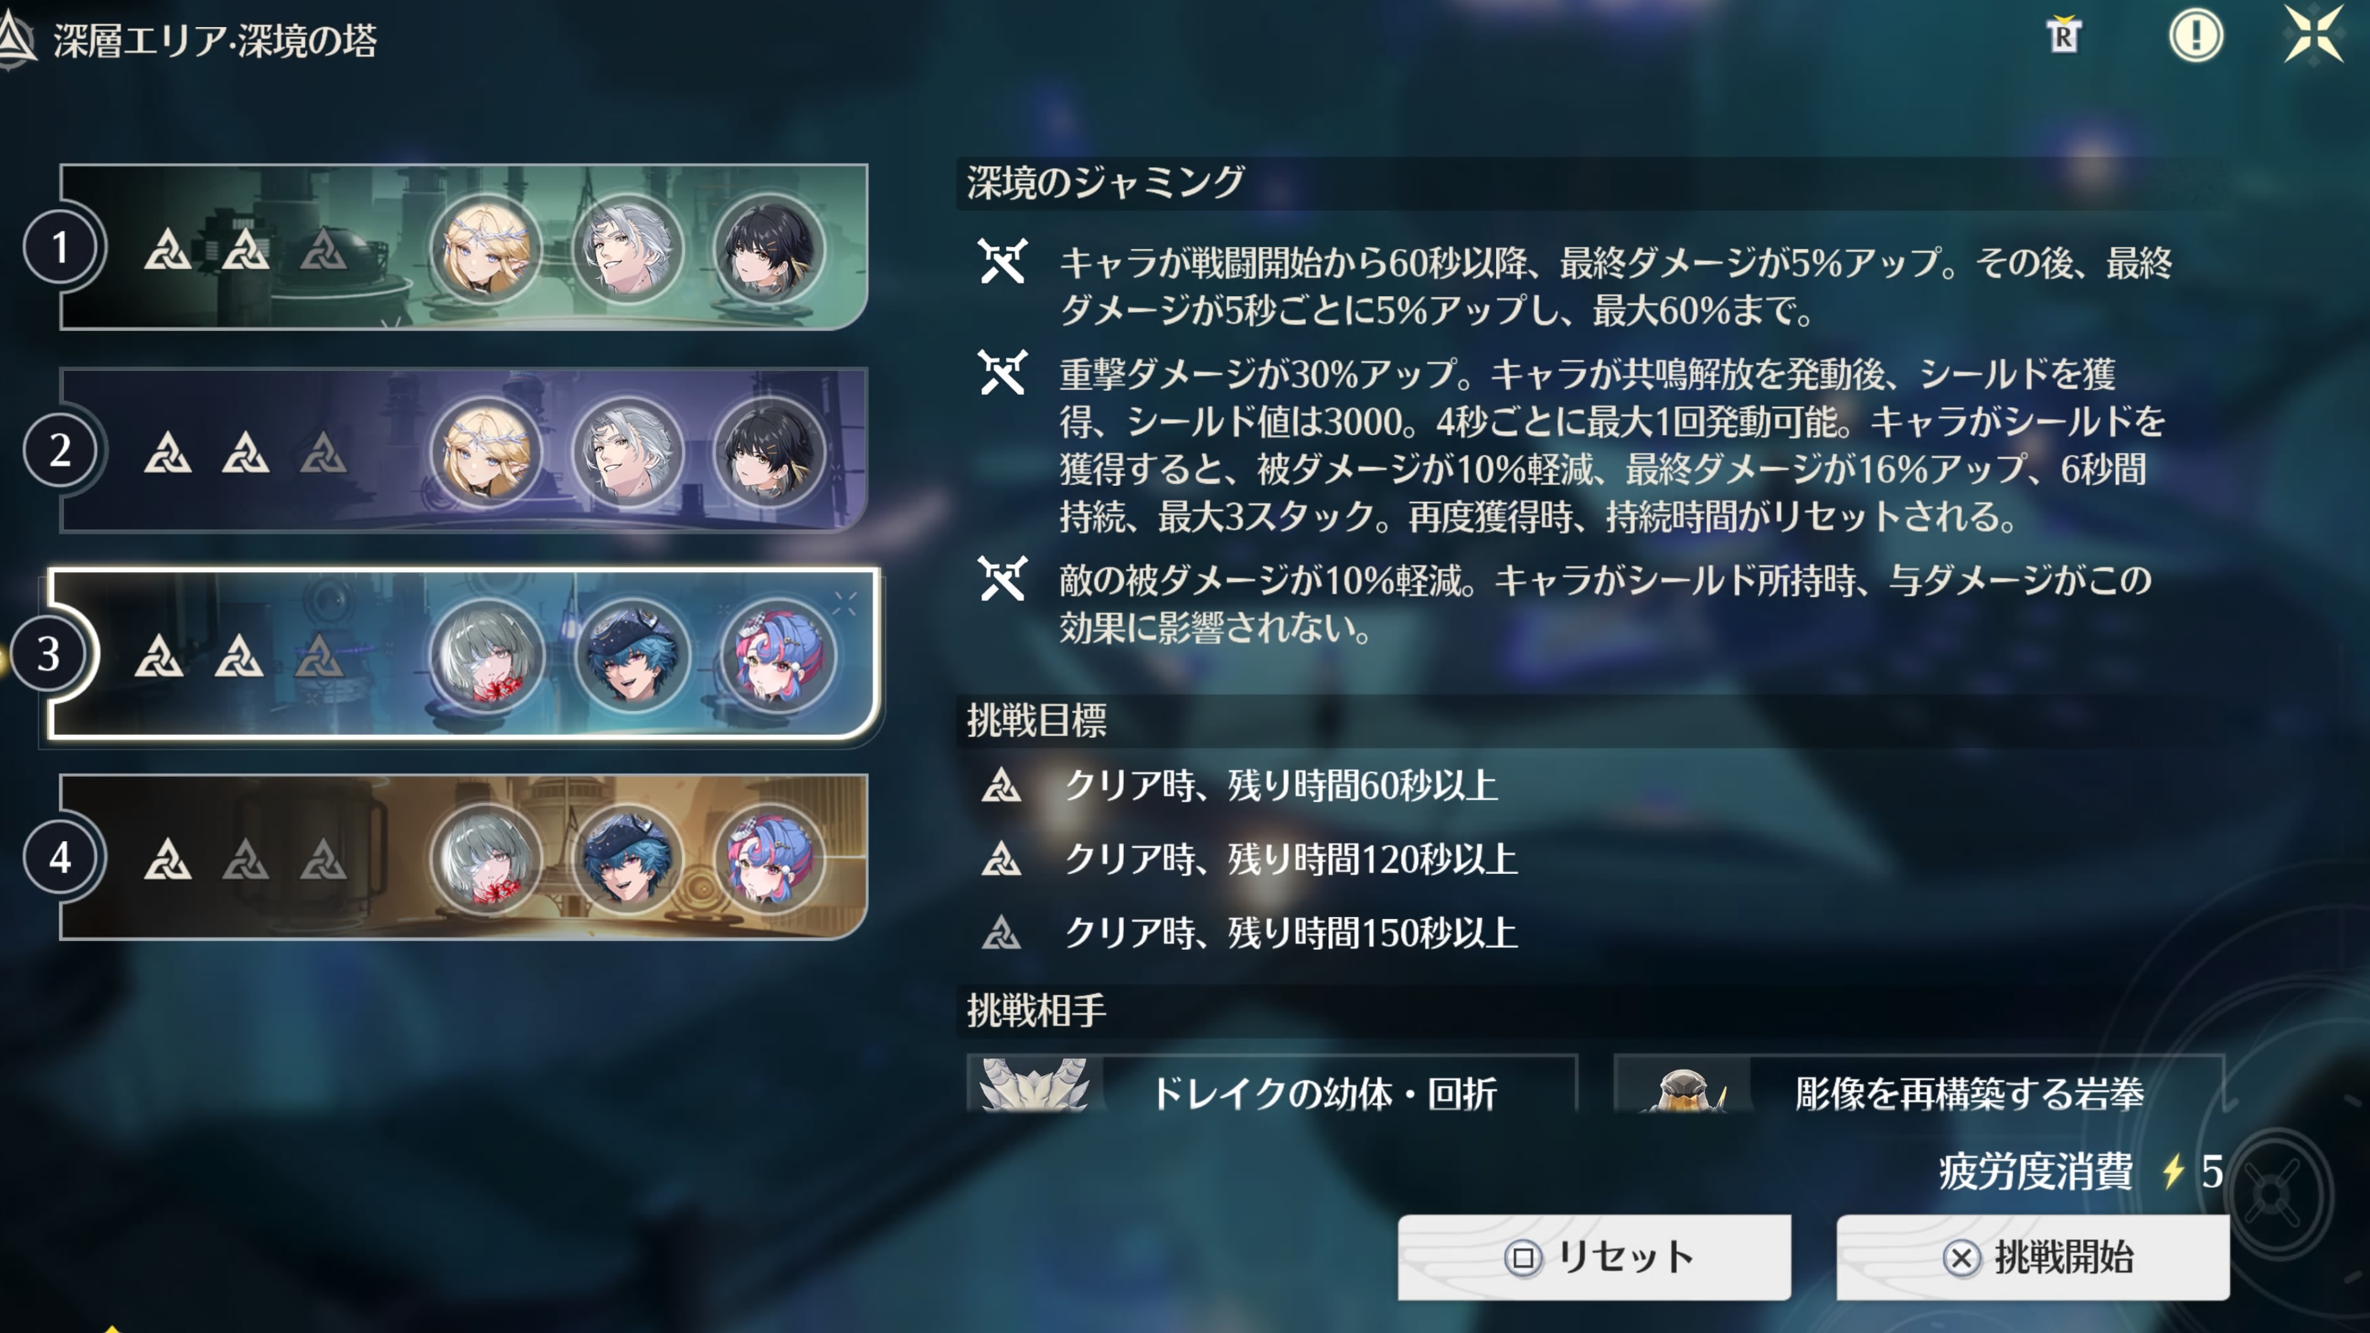Select floor 2 number badge
The width and height of the screenshot is (2370, 1333).
[x=60, y=450]
